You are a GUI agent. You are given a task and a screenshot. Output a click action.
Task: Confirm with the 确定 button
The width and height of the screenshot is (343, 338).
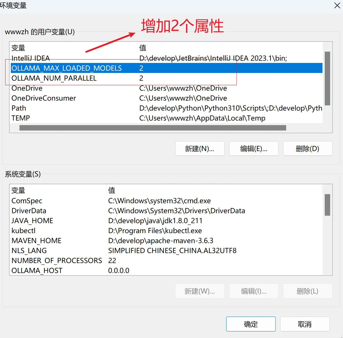tap(251, 324)
